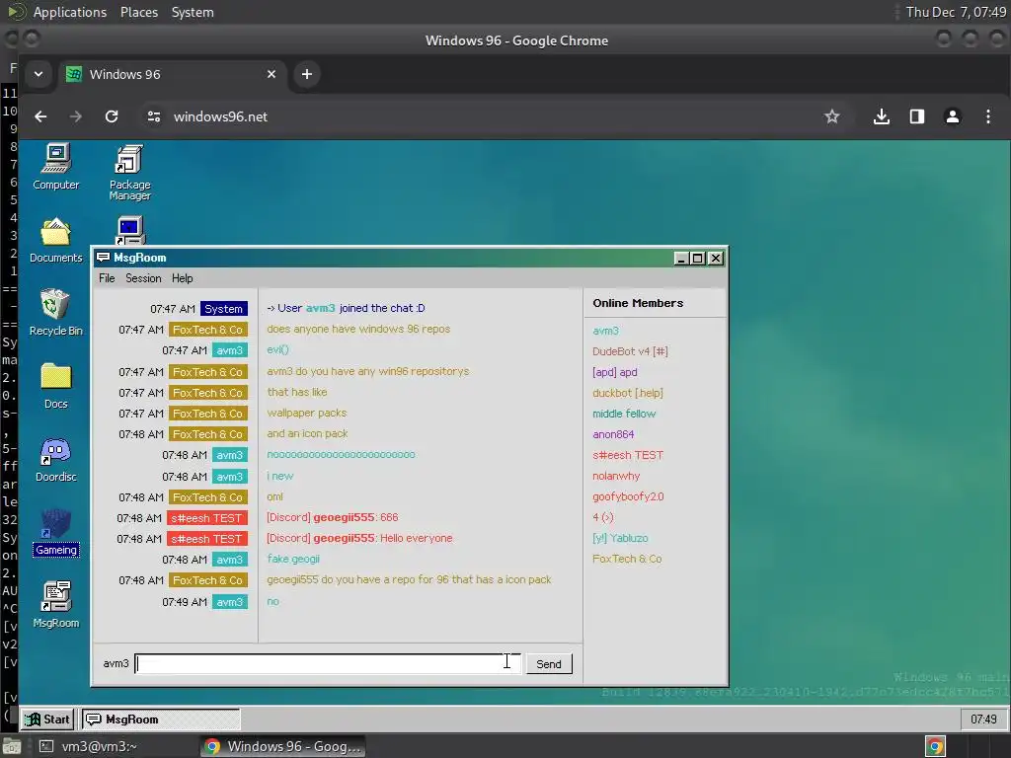Screen dimensions: 1011x758
Task: Click [y!] Yabluzo in member list
Action: [620, 538]
